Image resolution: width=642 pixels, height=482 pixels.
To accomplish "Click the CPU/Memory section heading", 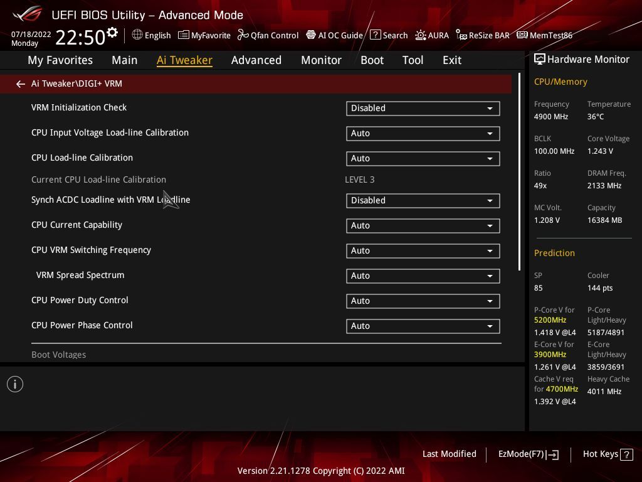I will (560, 82).
